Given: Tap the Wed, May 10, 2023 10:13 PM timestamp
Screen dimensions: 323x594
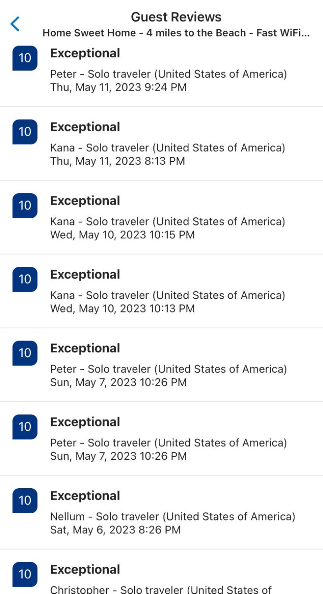Looking at the screenshot, I should pos(122,308).
